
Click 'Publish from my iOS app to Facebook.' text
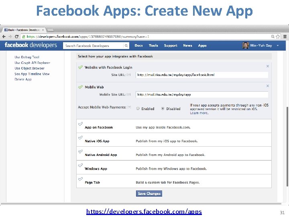[167, 141]
